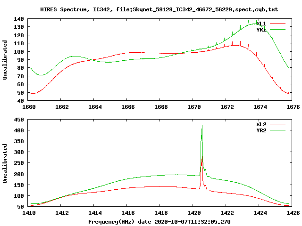Click the 1412 x-axis tick label
Viewport: 302px width, 226px height.
click(x=62, y=213)
